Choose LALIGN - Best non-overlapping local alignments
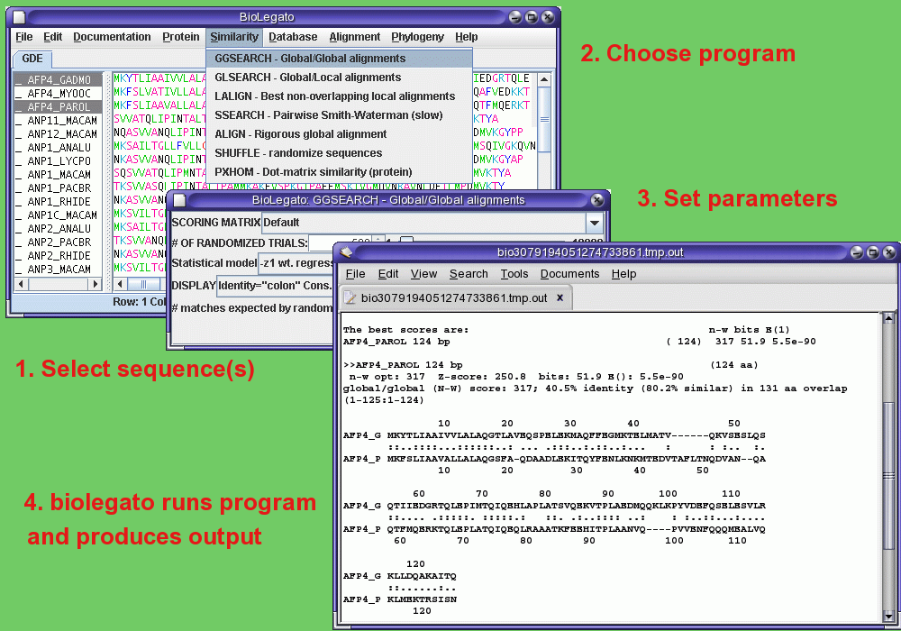This screenshot has width=901, height=631. click(x=339, y=96)
